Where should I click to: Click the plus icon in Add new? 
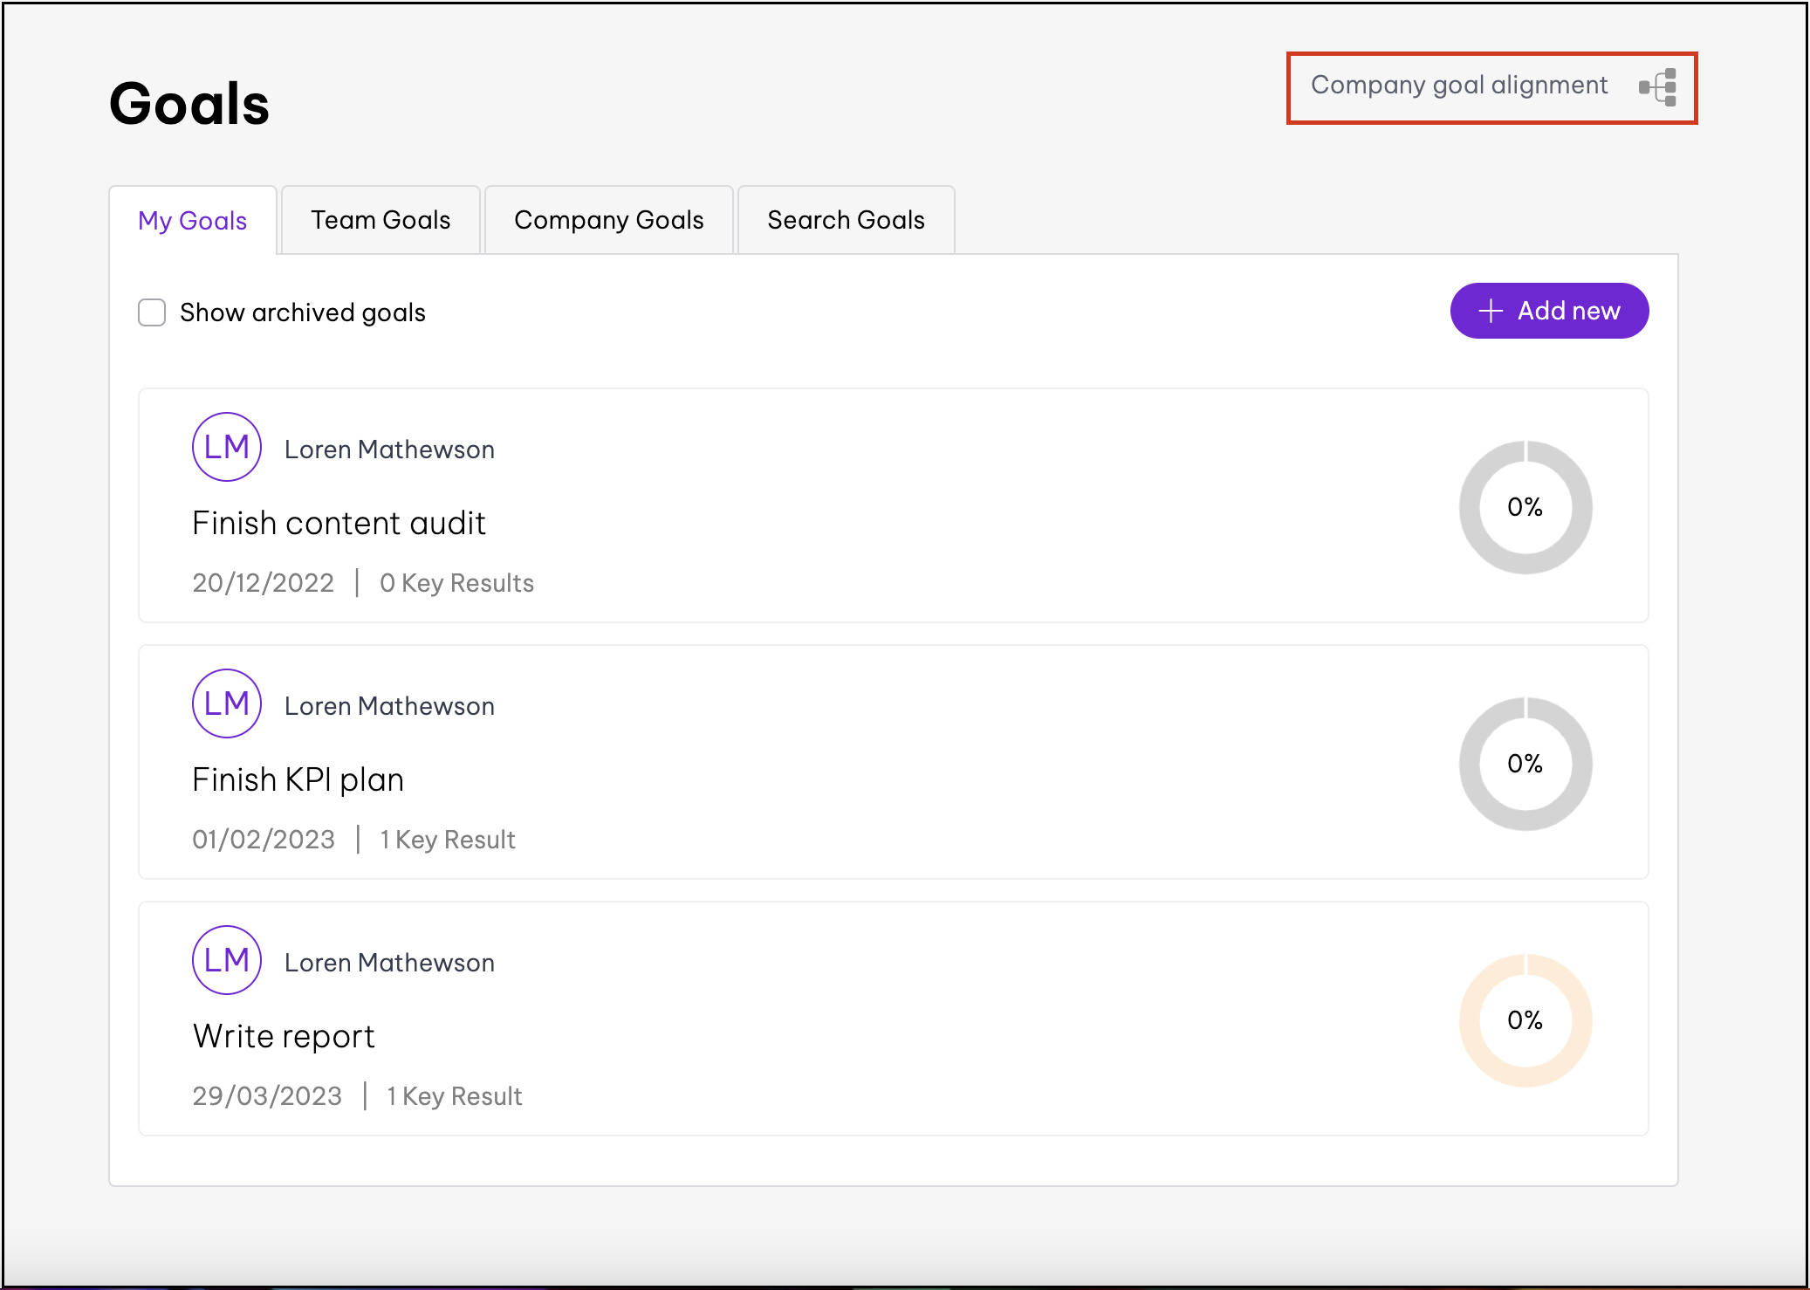(x=1491, y=311)
